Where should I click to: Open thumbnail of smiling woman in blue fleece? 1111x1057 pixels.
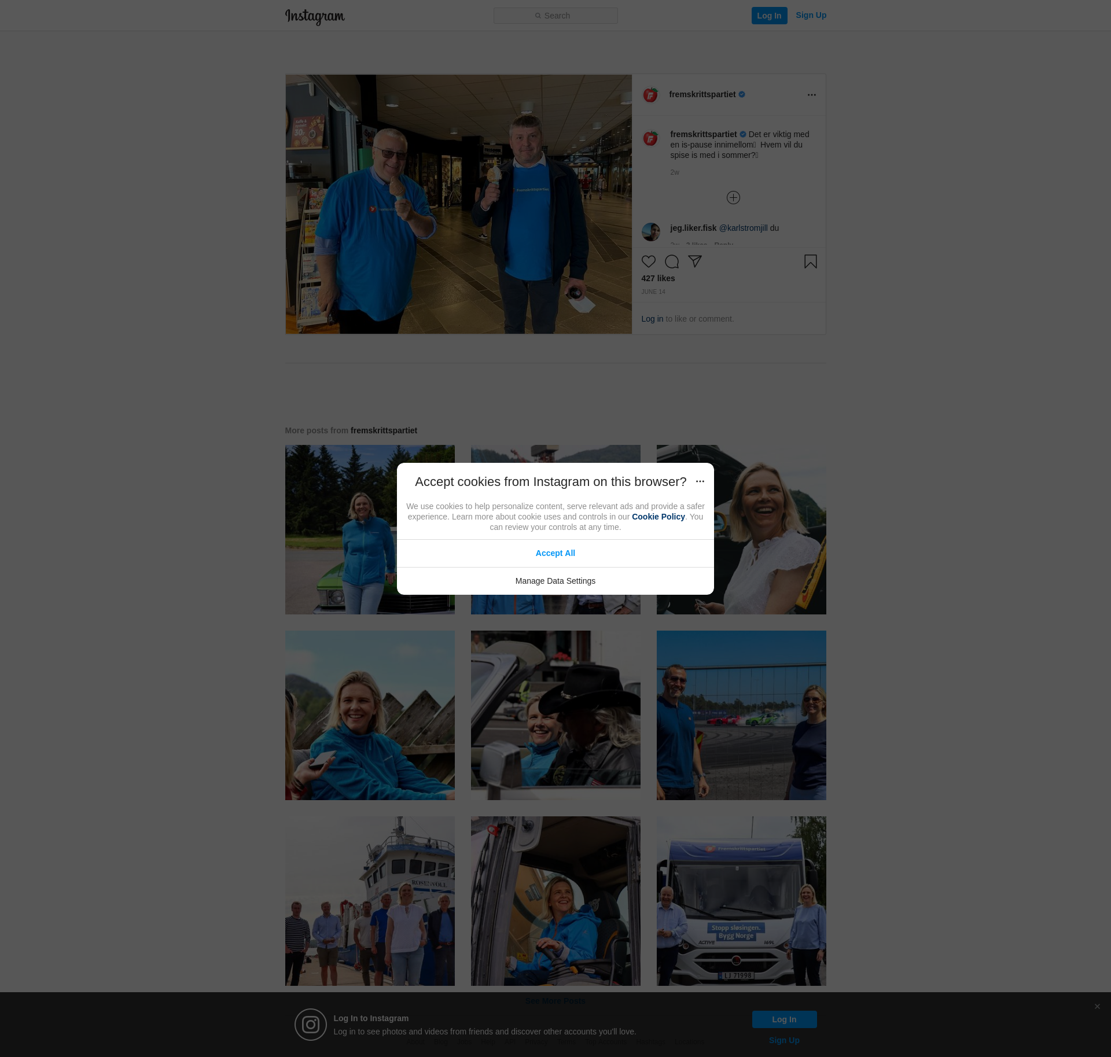[x=370, y=715]
